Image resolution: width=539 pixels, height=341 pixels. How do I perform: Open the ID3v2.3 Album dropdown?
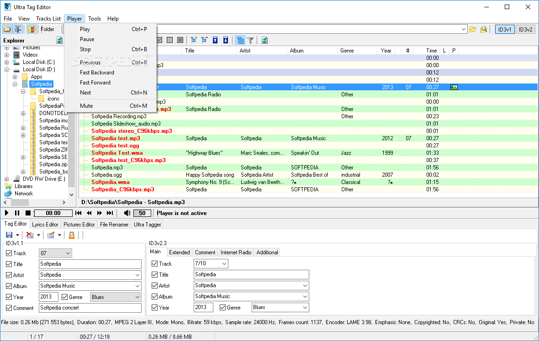click(x=305, y=296)
